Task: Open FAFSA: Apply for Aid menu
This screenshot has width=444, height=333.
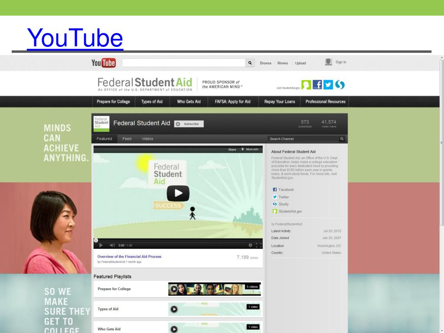Action: [x=233, y=101]
